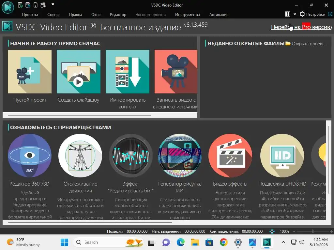Open the Photos app on taskbar
The width and height of the screenshot is (334, 250).
pos(252,242)
